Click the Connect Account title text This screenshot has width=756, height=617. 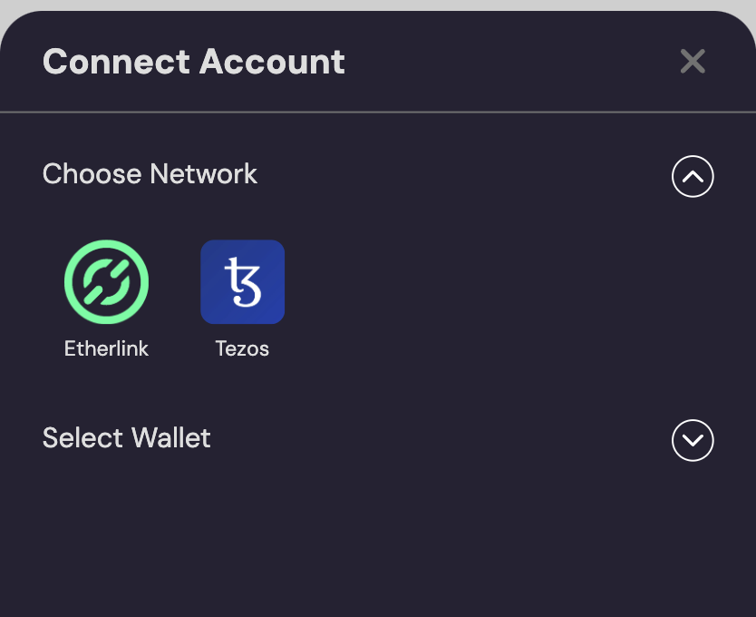click(x=193, y=62)
